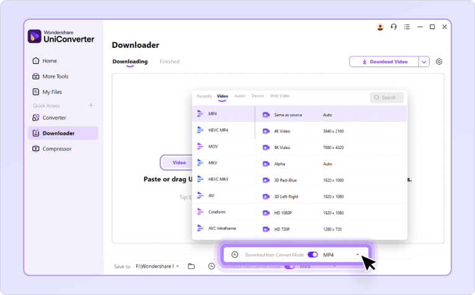
Task: Switch to the Device format tab
Action: point(257,96)
